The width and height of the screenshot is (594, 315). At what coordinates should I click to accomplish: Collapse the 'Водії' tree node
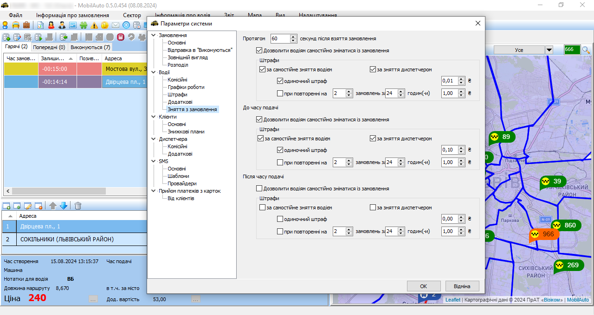[154, 72]
